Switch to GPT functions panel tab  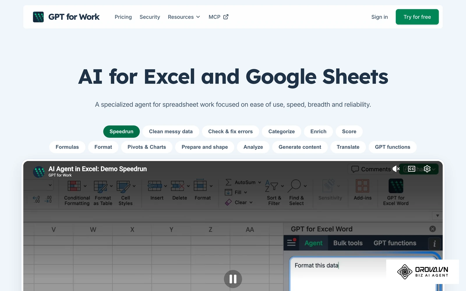pyautogui.click(x=395, y=243)
